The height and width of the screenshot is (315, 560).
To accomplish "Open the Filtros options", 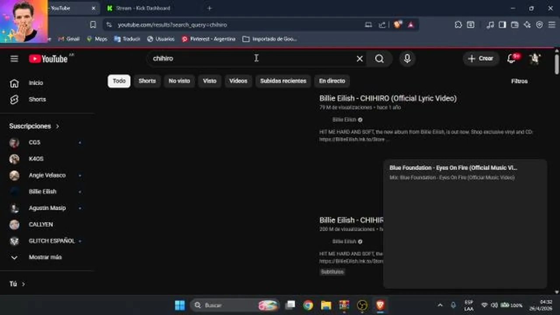I will point(519,81).
